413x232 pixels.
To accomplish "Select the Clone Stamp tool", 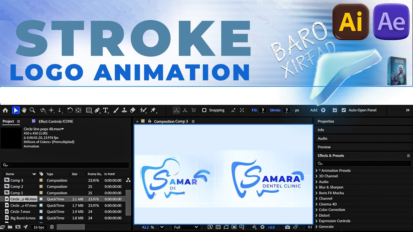I will 124,110.
